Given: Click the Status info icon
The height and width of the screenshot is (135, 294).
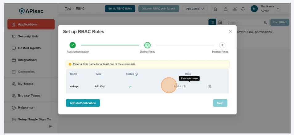Looking at the screenshot, I should point(136,74).
